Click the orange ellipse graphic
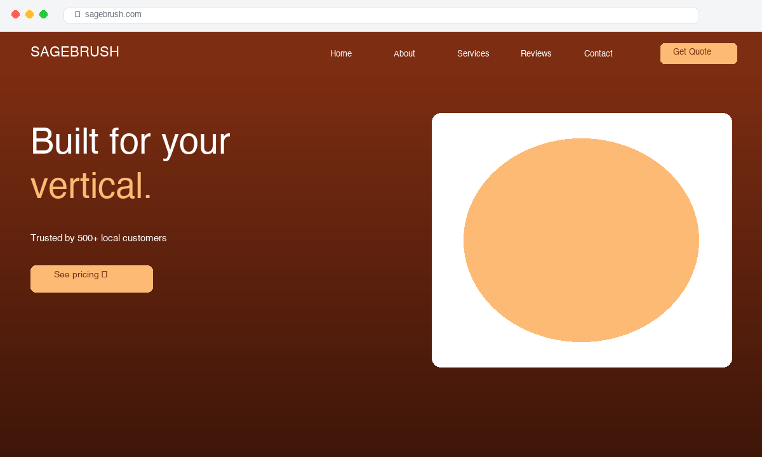The width and height of the screenshot is (762, 457). click(581, 240)
